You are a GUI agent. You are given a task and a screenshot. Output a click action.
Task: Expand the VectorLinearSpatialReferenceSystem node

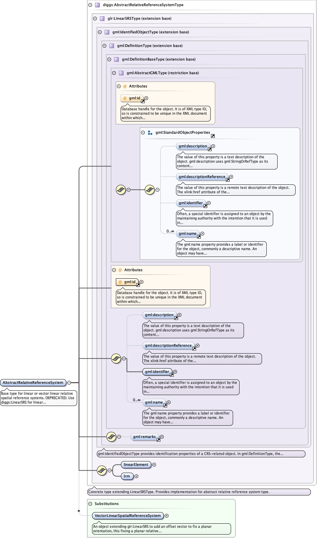pos(166,516)
